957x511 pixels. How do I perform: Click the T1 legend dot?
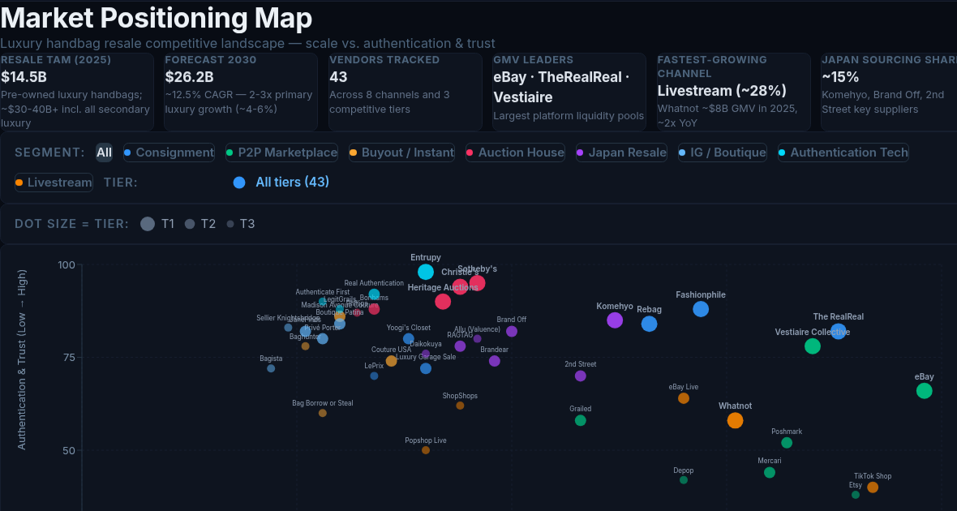(x=148, y=224)
